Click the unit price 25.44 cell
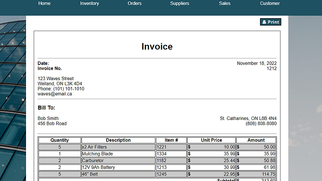Viewport: 322px width, 181px height. (211, 161)
